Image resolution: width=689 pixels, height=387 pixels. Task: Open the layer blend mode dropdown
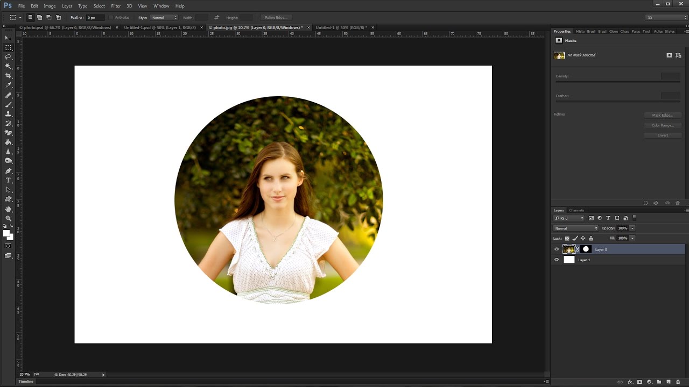[x=576, y=228]
